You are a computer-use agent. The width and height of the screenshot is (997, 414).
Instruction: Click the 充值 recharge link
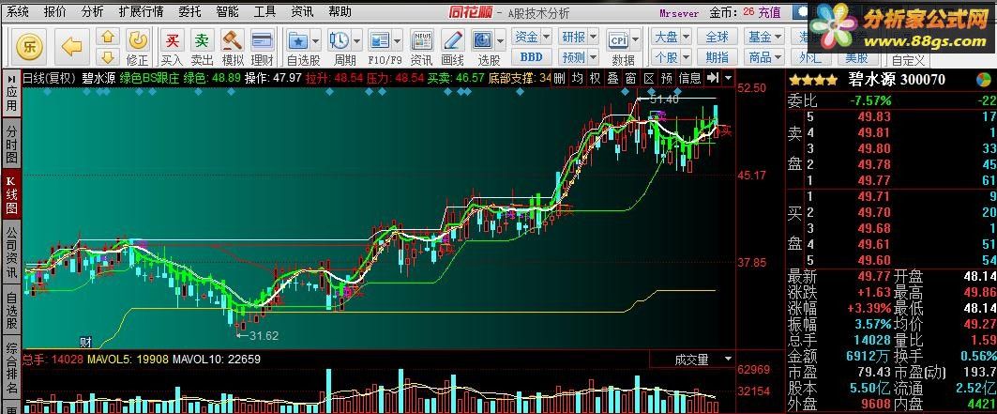click(769, 12)
